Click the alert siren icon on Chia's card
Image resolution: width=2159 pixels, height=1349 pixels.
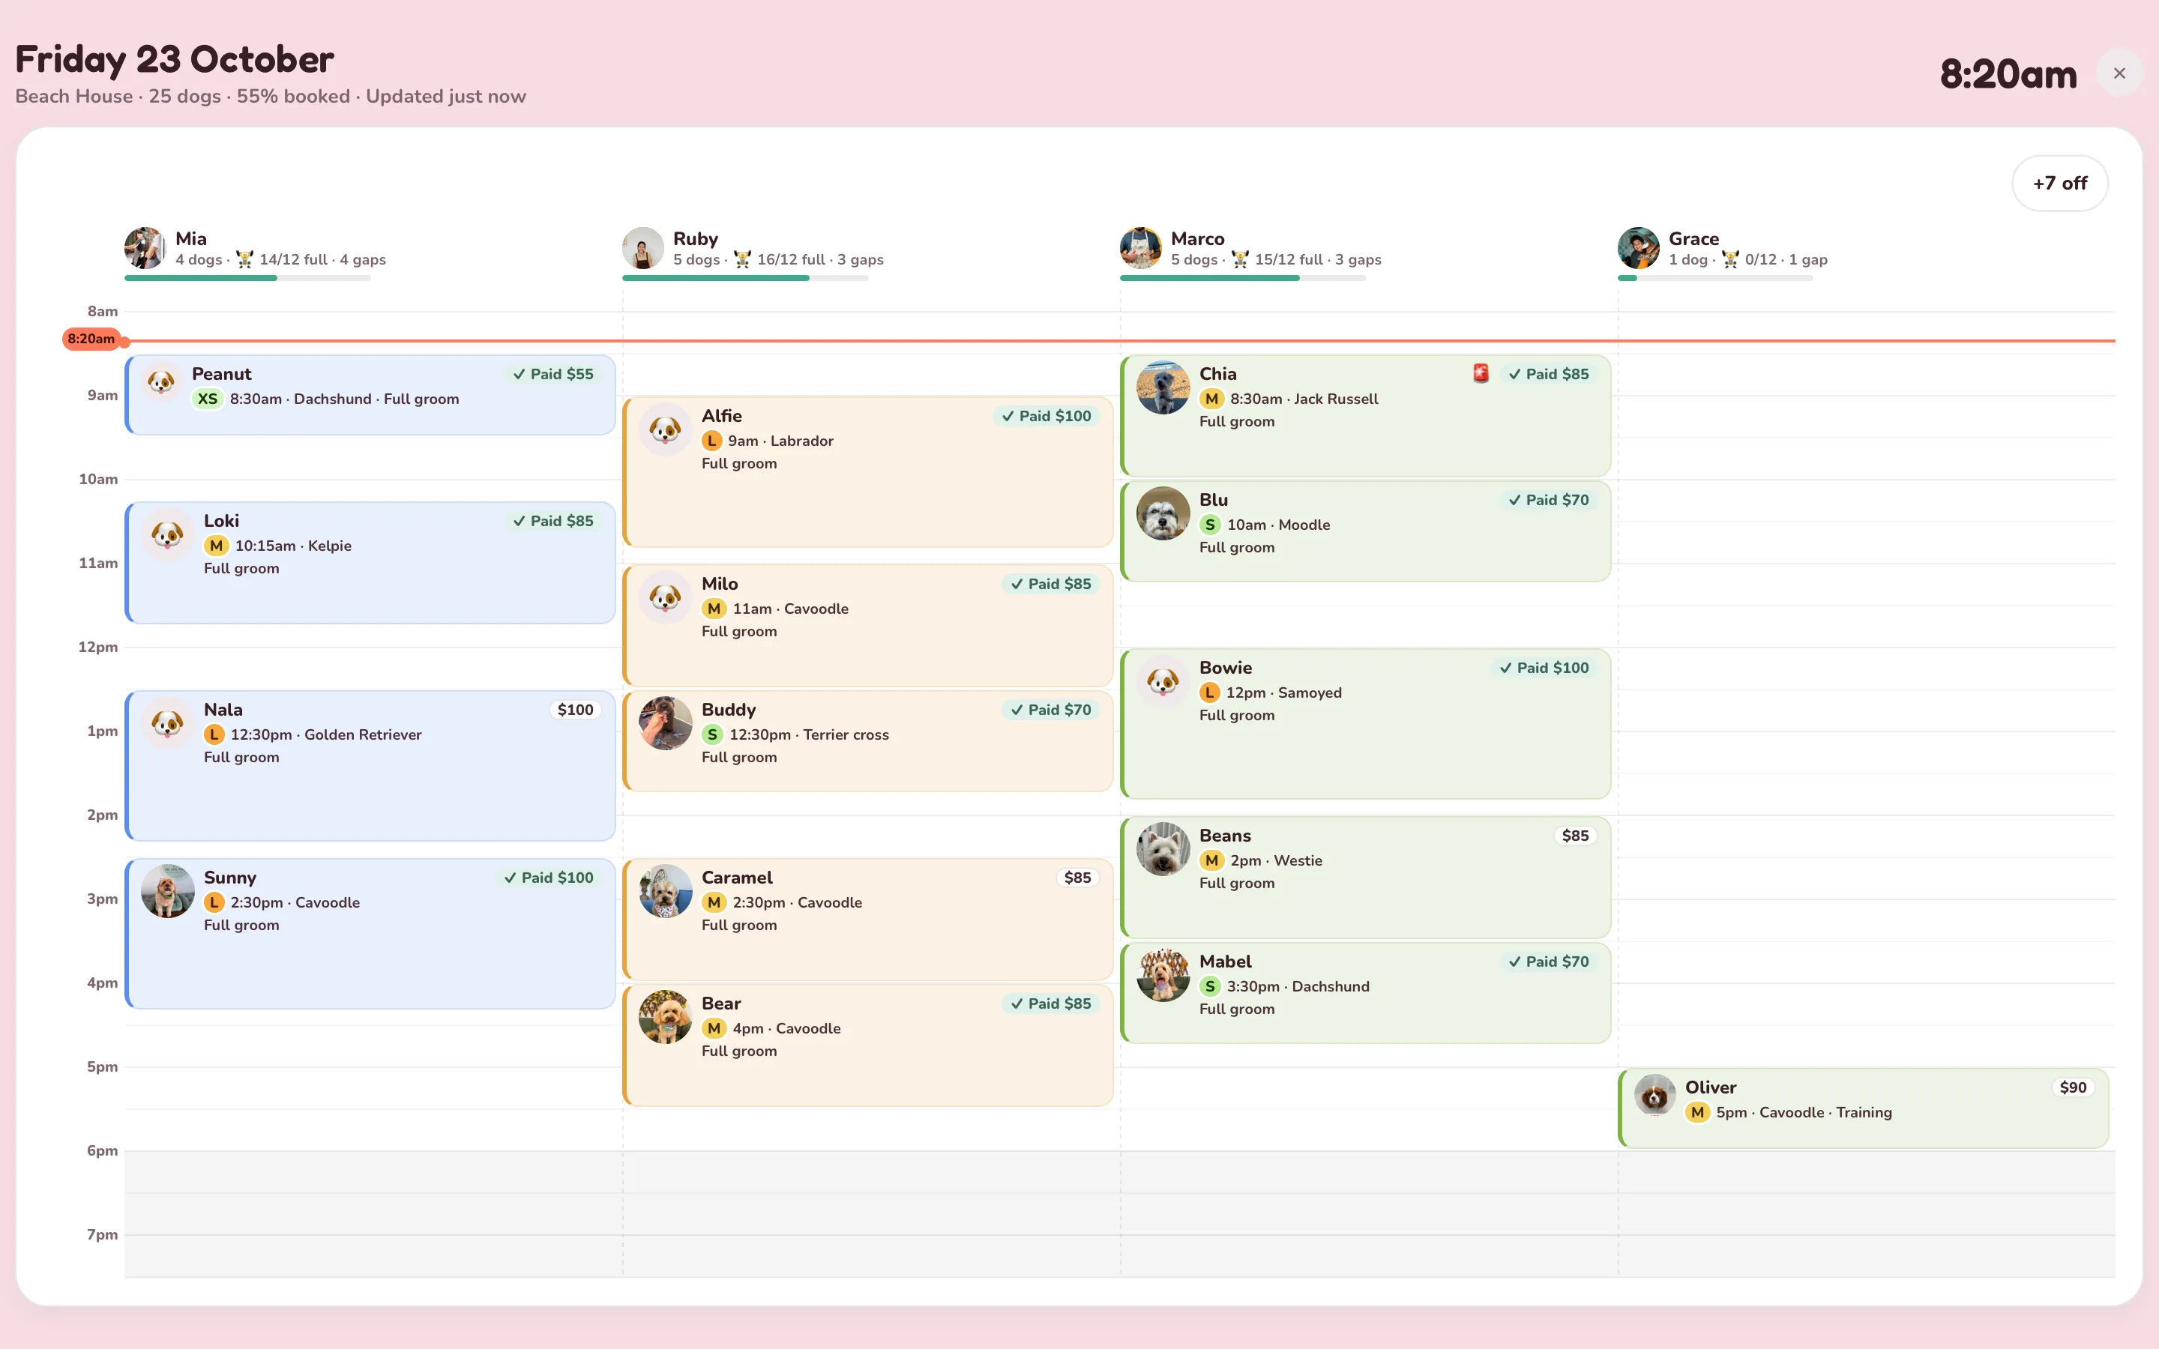(1481, 374)
